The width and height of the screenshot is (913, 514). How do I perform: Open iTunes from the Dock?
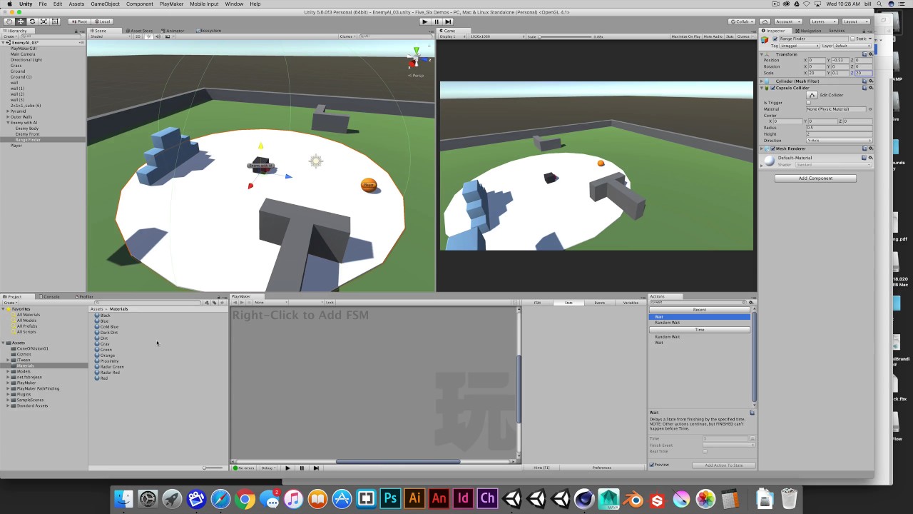coord(293,499)
